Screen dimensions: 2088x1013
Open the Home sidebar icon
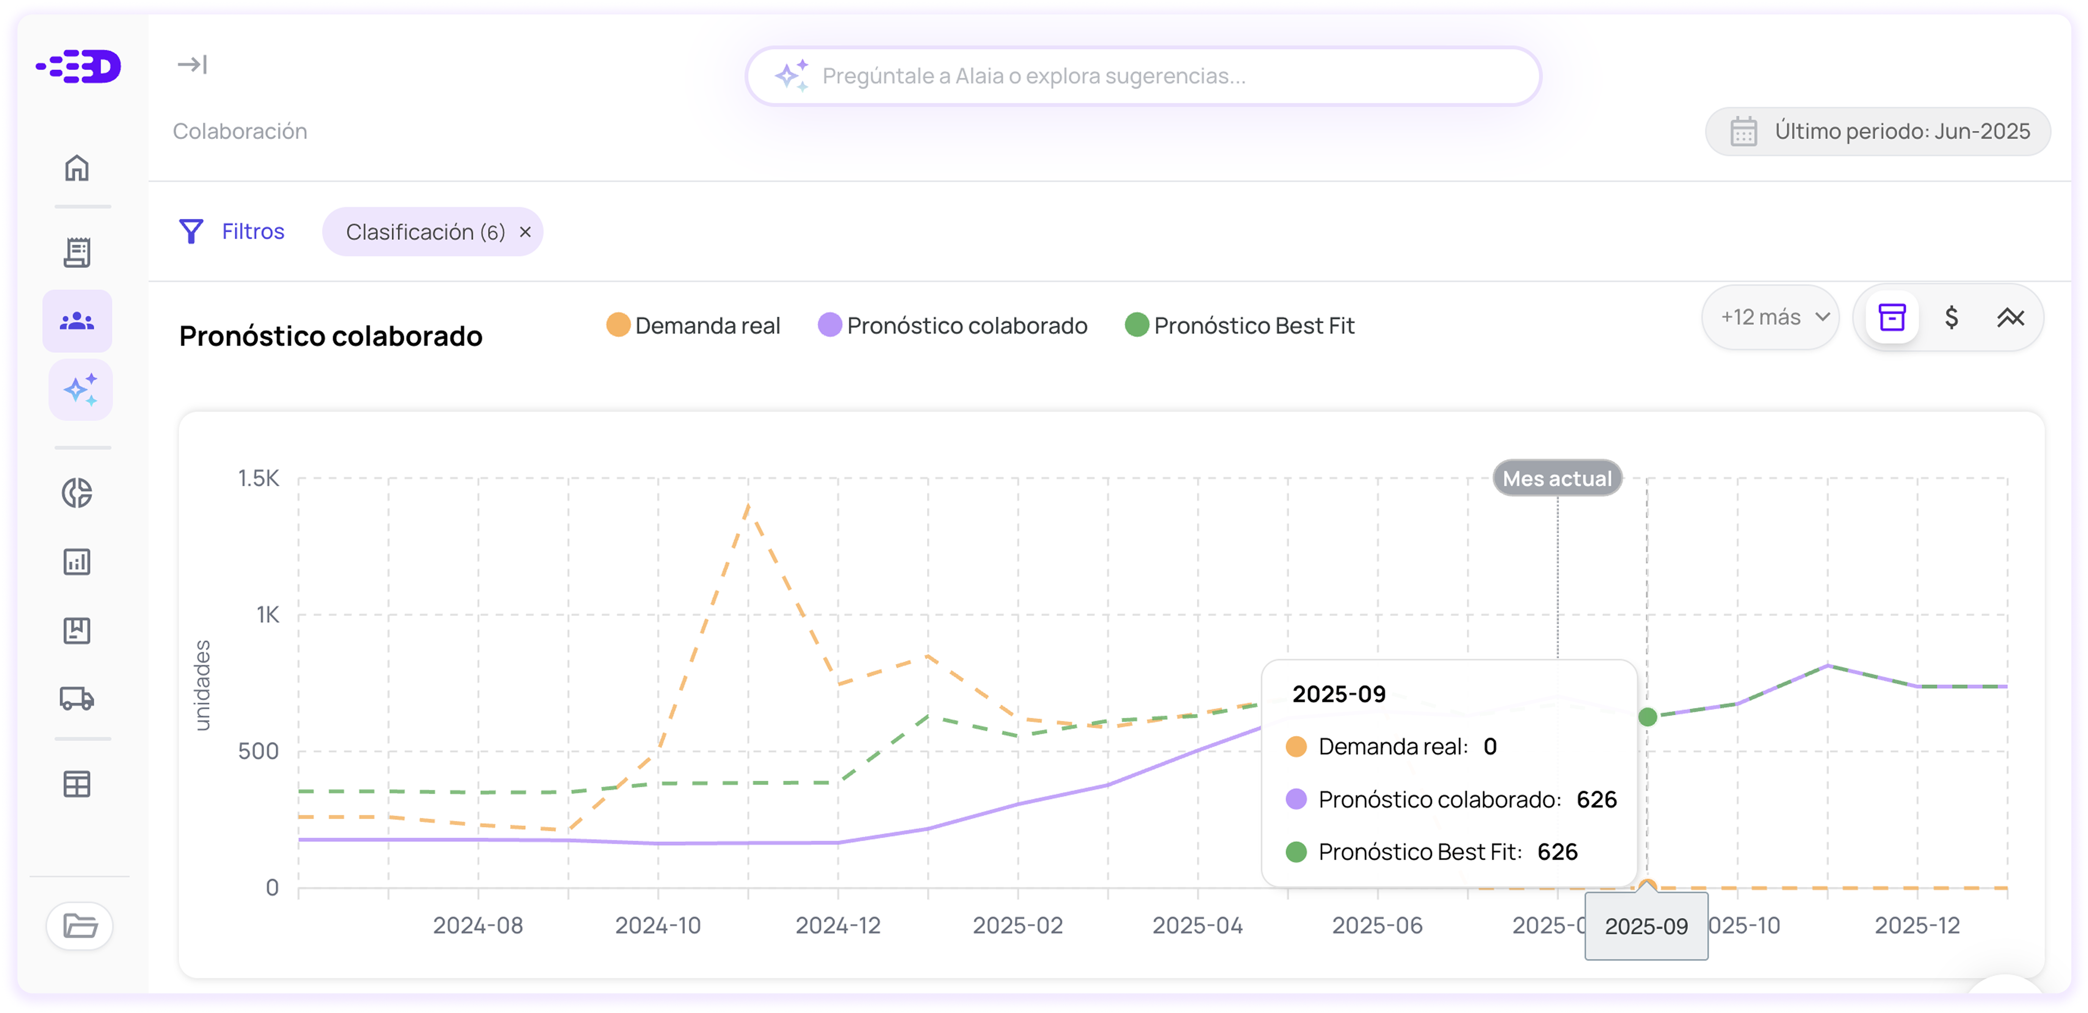click(77, 168)
